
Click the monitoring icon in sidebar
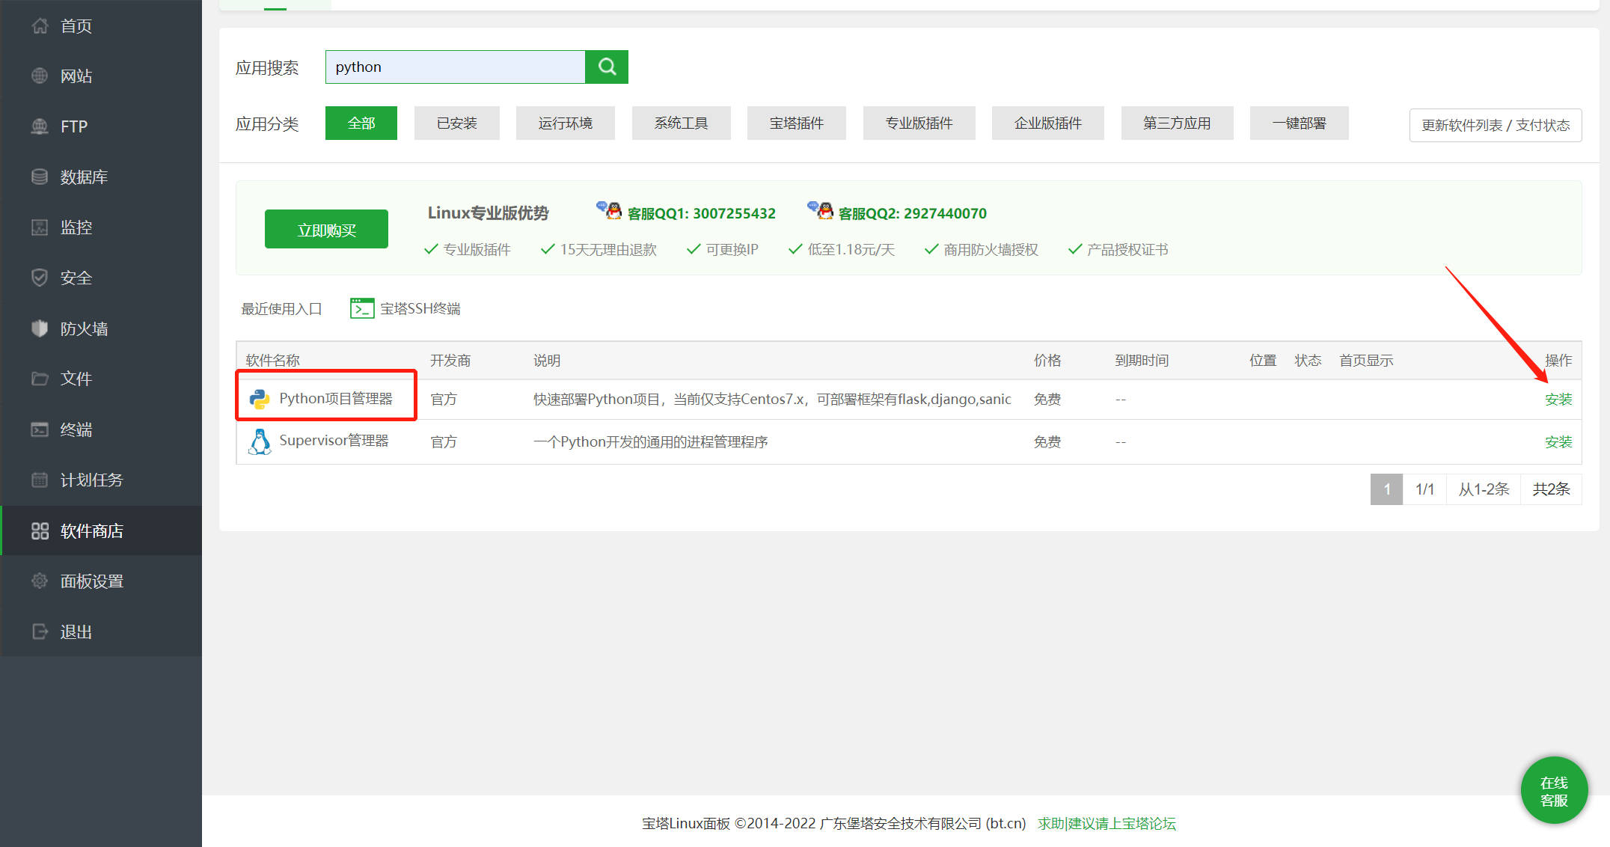pyautogui.click(x=40, y=227)
